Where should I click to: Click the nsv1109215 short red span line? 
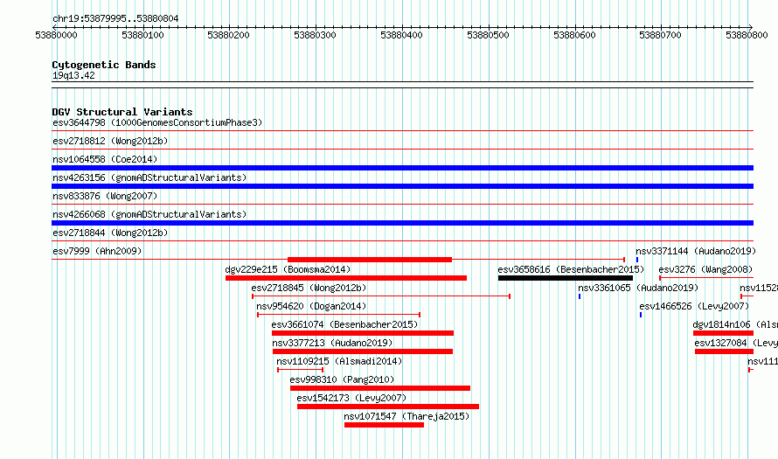pos(300,370)
